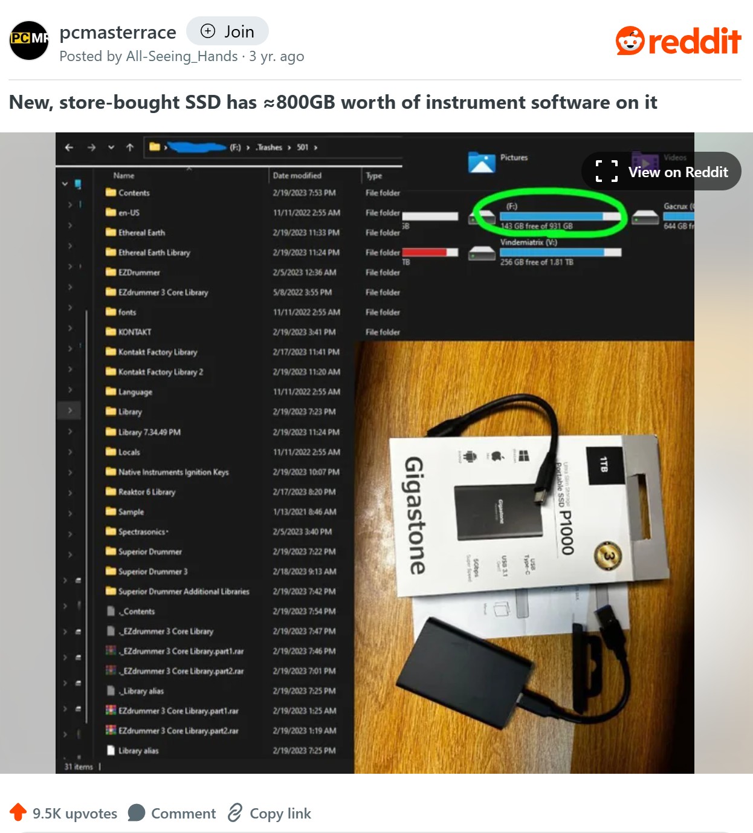The height and width of the screenshot is (833, 753).
Task: Click the pcmasterrace community avatar
Action: pyautogui.click(x=29, y=41)
